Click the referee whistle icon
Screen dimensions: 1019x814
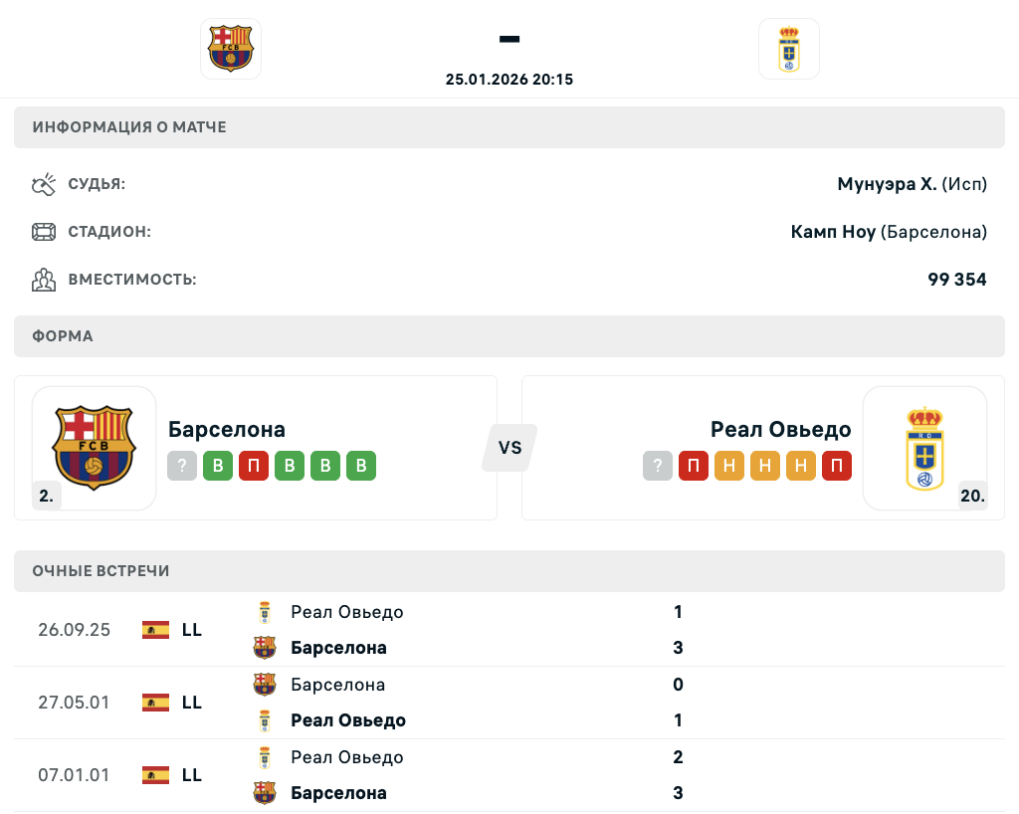coord(44,184)
